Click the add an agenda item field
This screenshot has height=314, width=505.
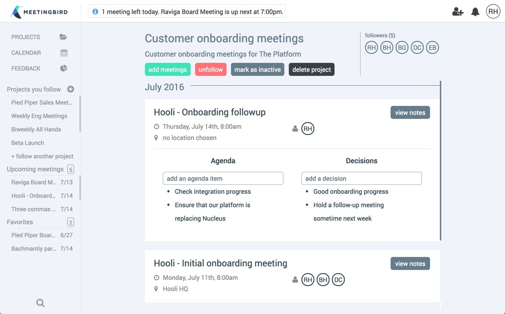[223, 178]
